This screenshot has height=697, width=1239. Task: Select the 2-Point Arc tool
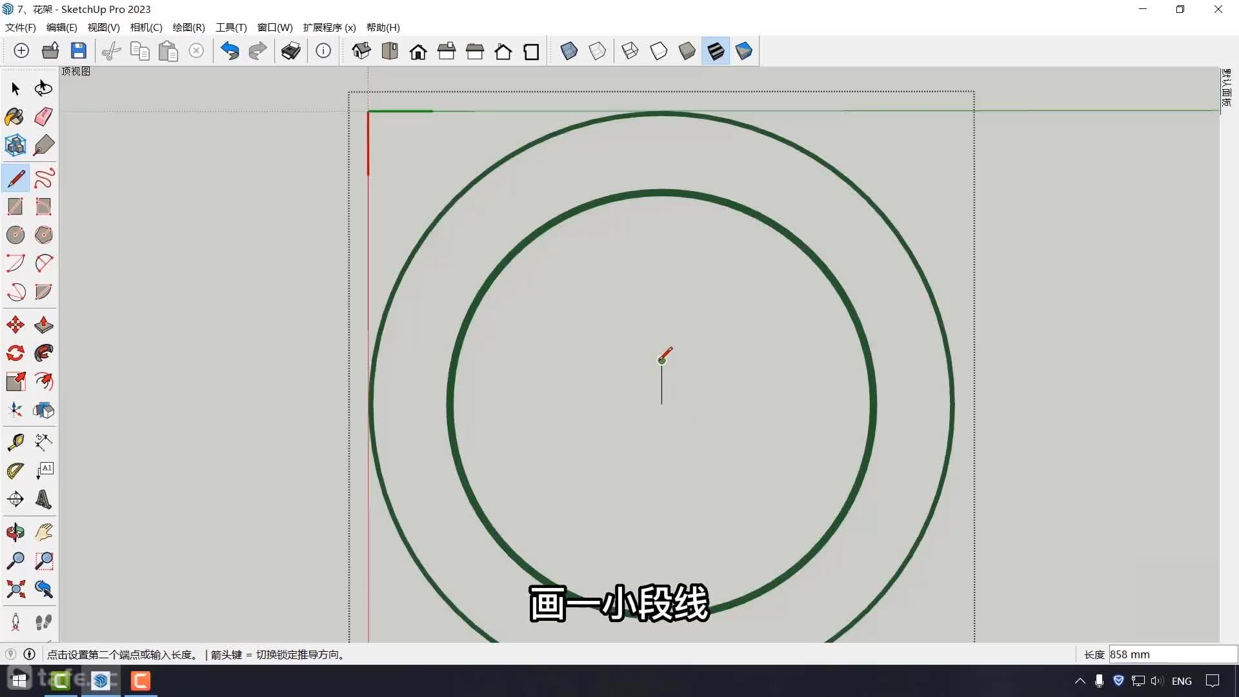[43, 263]
